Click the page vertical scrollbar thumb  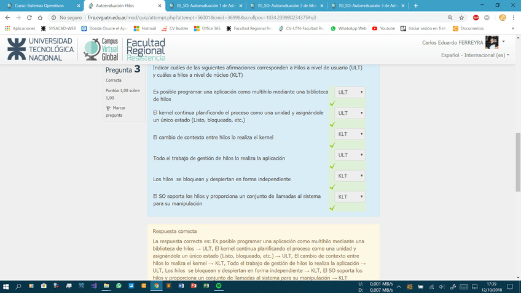point(518,162)
